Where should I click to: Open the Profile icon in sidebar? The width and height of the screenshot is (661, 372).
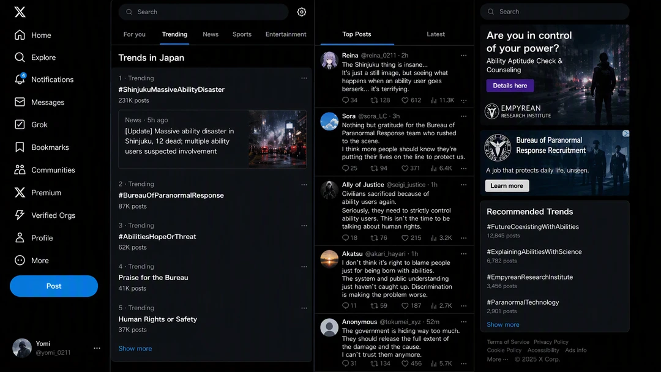(x=20, y=237)
